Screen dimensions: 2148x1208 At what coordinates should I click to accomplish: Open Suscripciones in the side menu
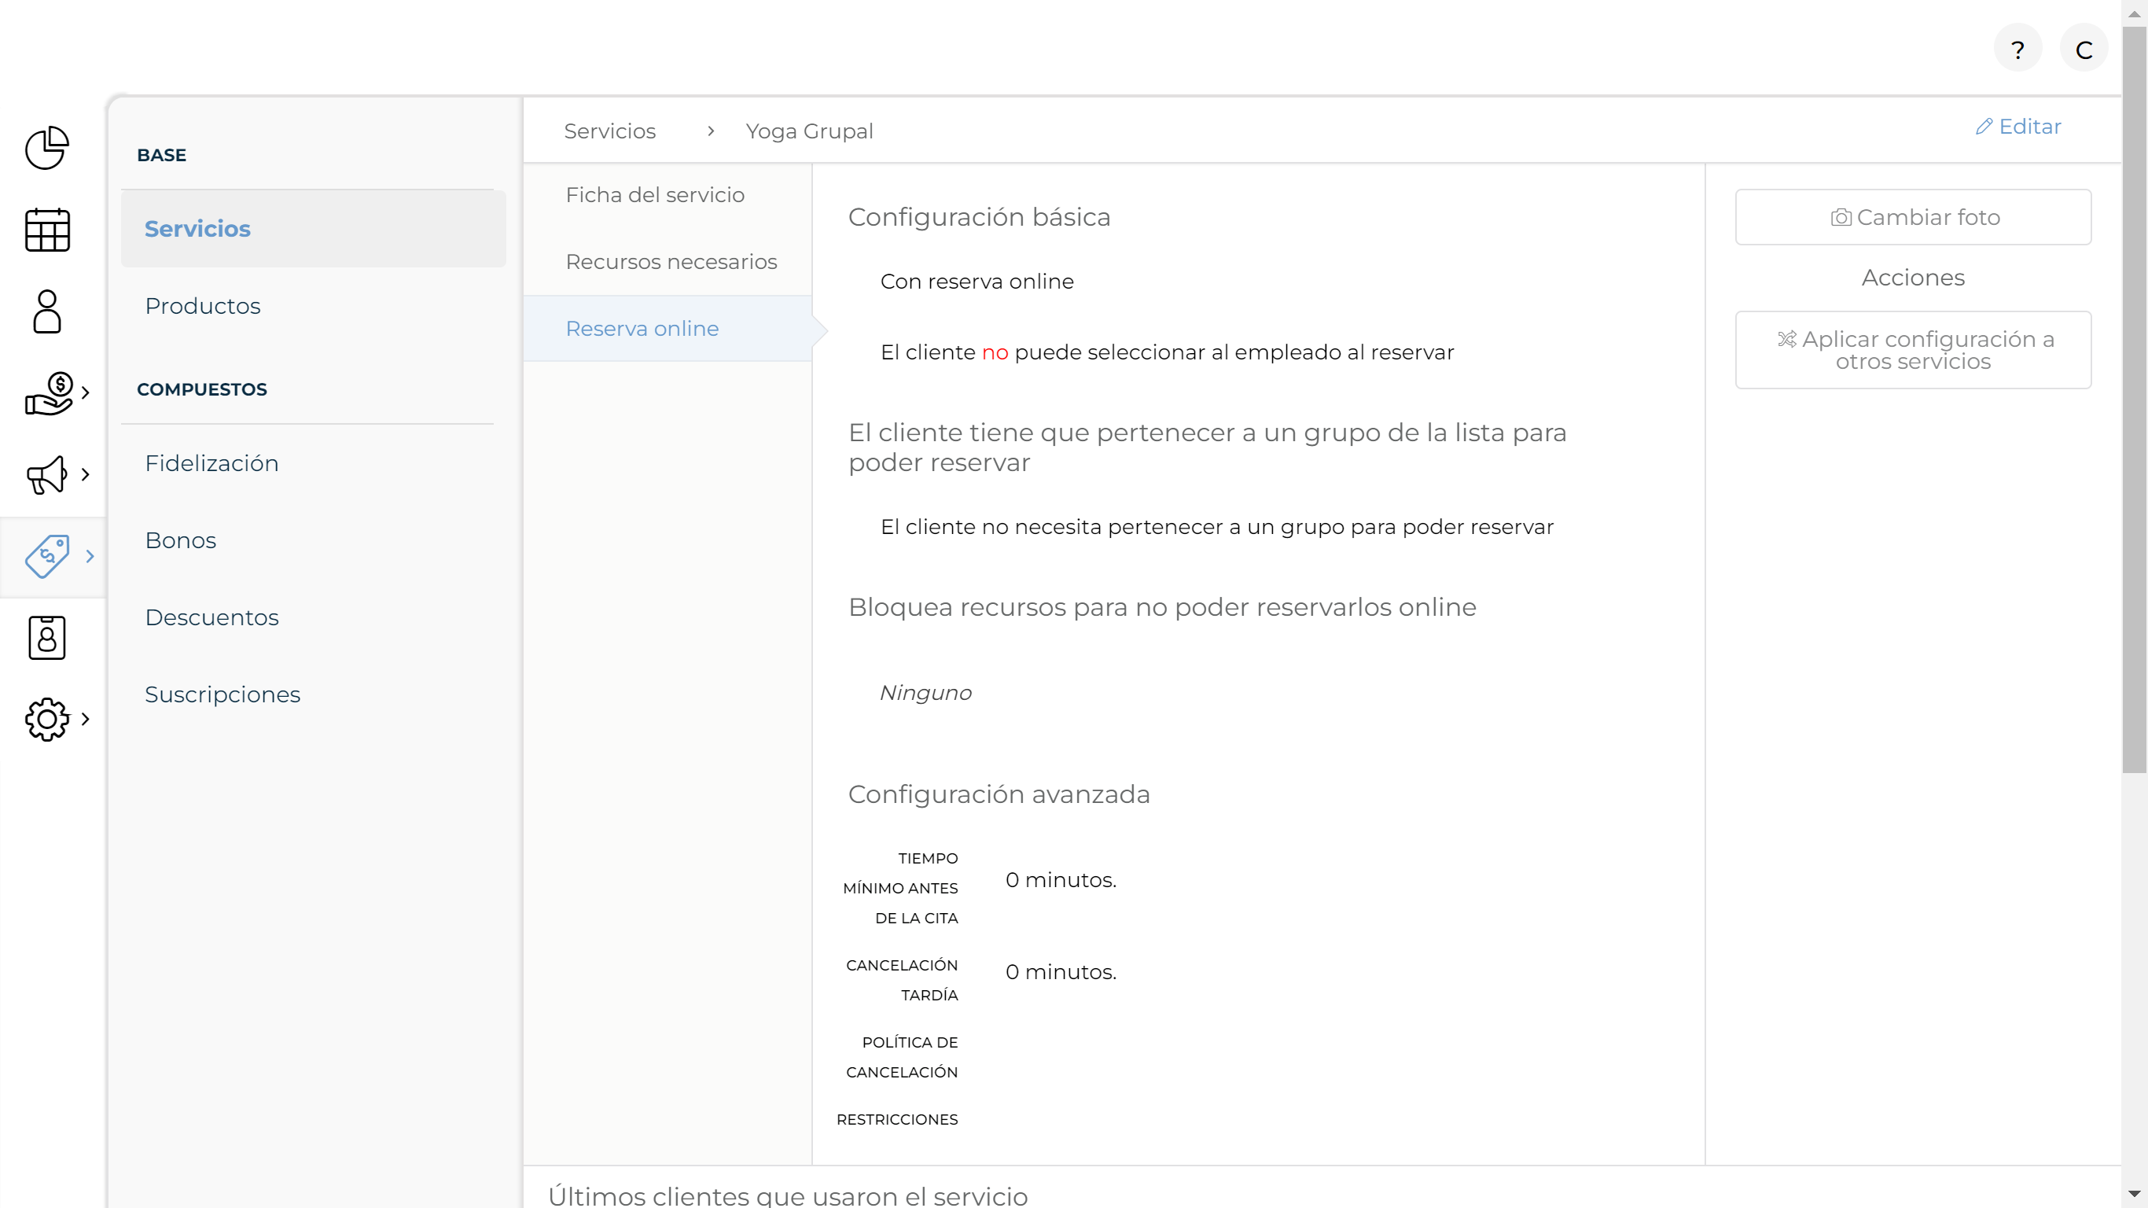point(223,695)
